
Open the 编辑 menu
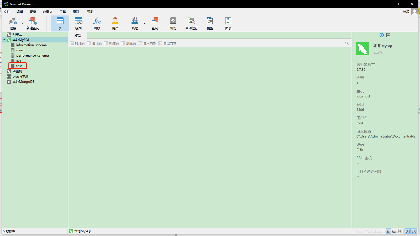pos(20,12)
